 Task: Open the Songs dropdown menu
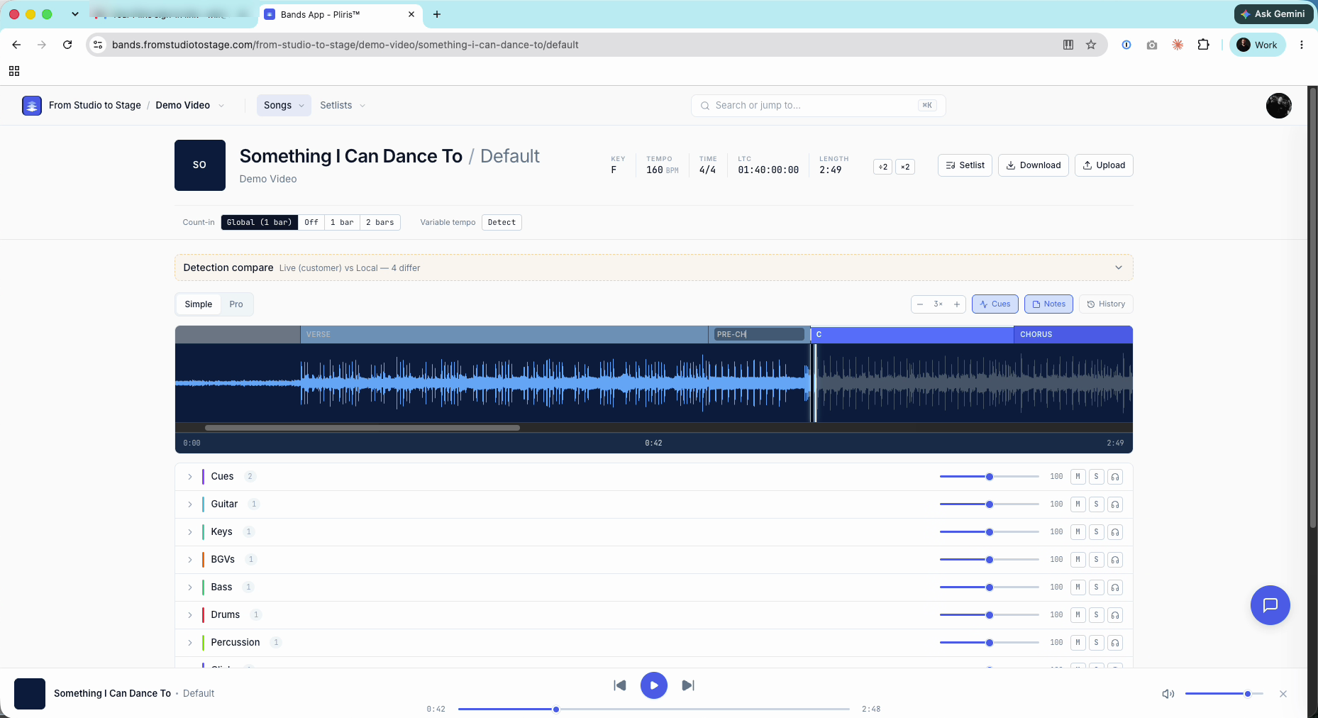pyautogui.click(x=284, y=106)
